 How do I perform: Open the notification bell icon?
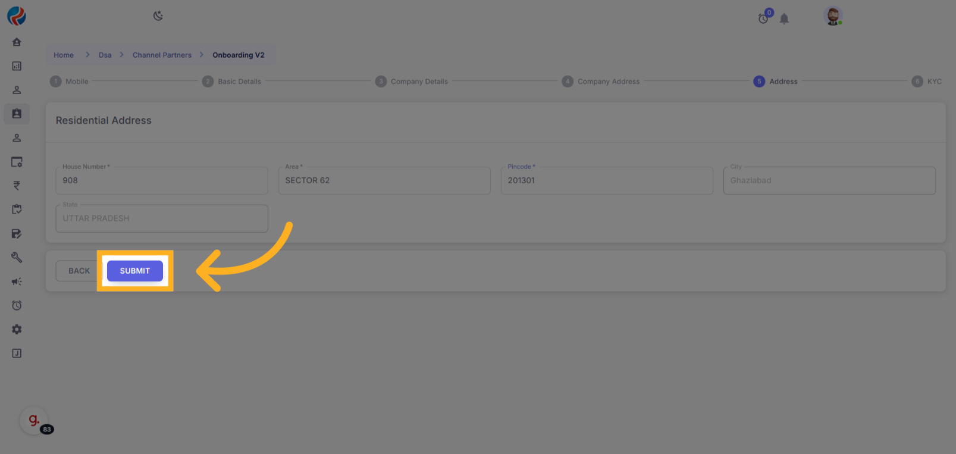coord(784,19)
